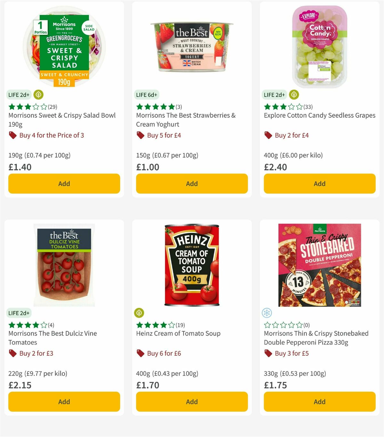The width and height of the screenshot is (384, 437).
Task: Add Heinz Cream of Tomato Soup to basket
Action: pos(191,401)
